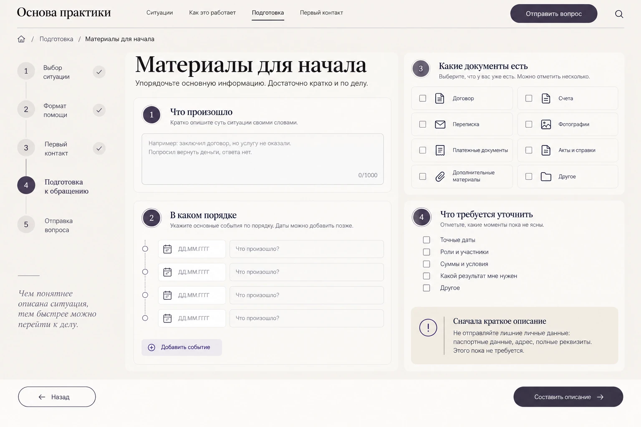The width and height of the screenshot is (641, 427).
Task: Go to home via breadcrumb house icon
Action: point(21,39)
